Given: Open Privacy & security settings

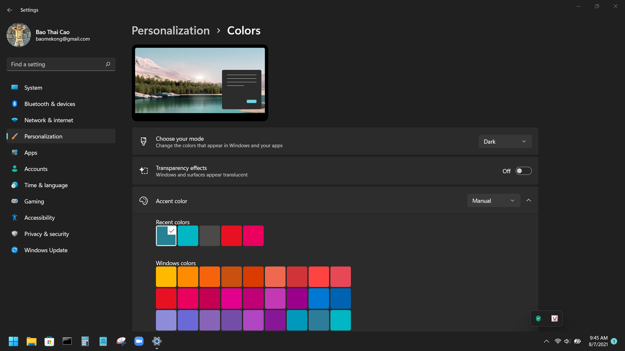Looking at the screenshot, I should pos(61,234).
